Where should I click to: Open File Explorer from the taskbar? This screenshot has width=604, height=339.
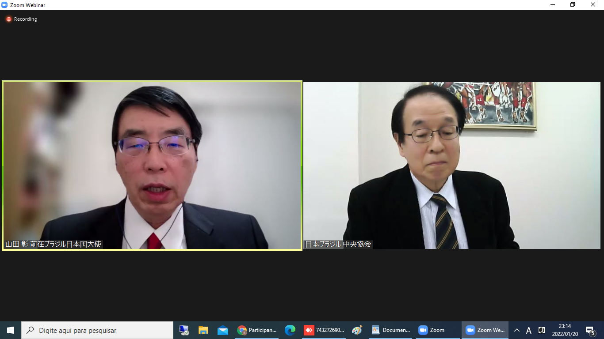pyautogui.click(x=203, y=330)
